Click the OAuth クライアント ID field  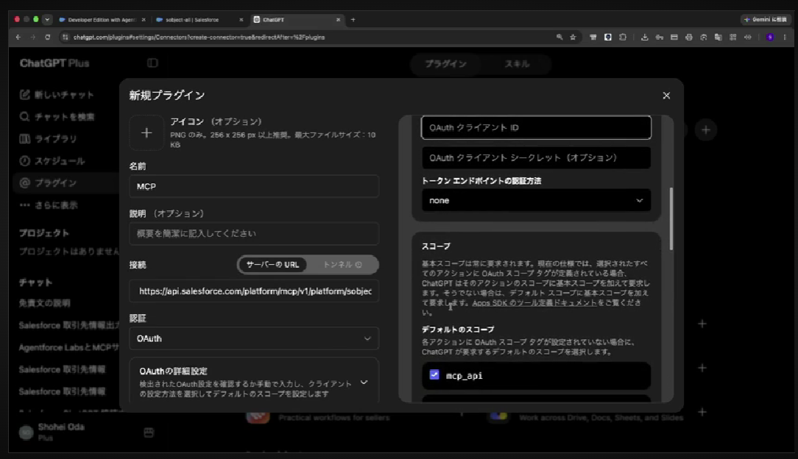click(536, 127)
